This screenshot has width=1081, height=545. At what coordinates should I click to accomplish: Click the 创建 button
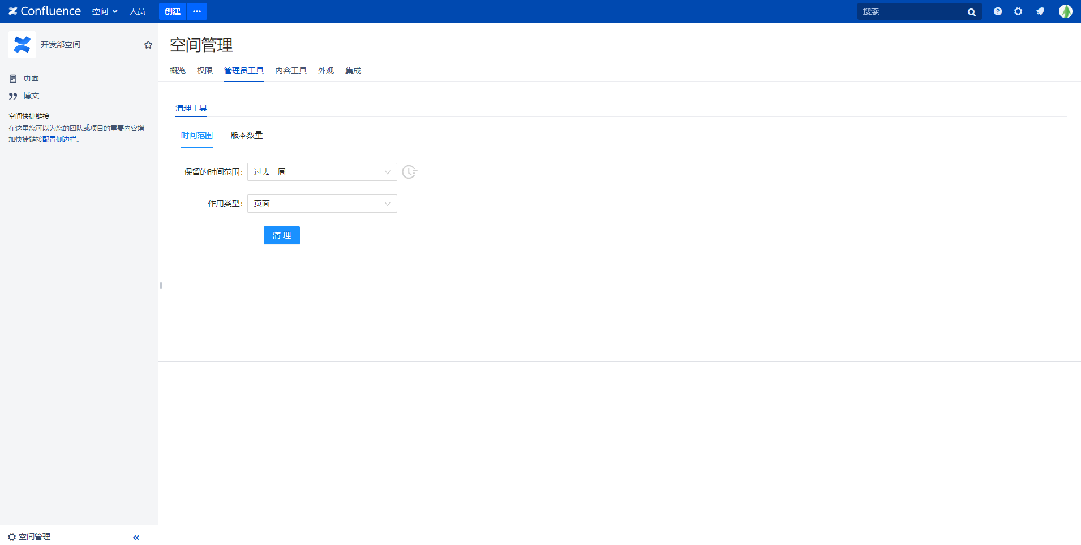point(173,11)
